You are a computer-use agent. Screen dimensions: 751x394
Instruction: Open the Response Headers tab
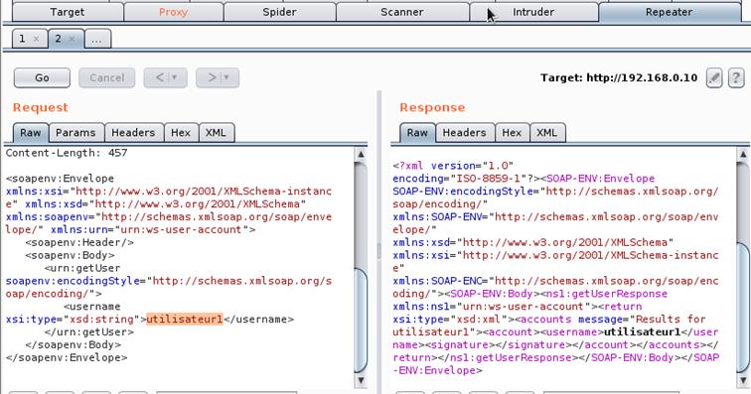(464, 133)
